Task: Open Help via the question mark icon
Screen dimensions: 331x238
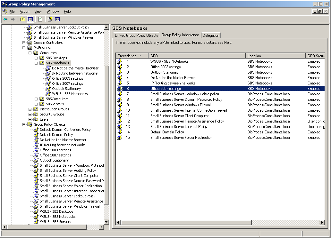Action: (x=49, y=19)
